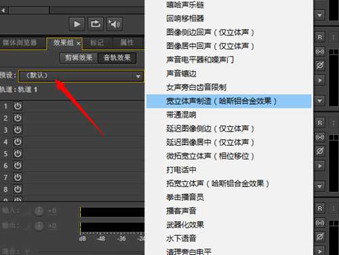This screenshot has width=339, height=255.
Task: Click the Play preview button
Action: click(77, 24)
